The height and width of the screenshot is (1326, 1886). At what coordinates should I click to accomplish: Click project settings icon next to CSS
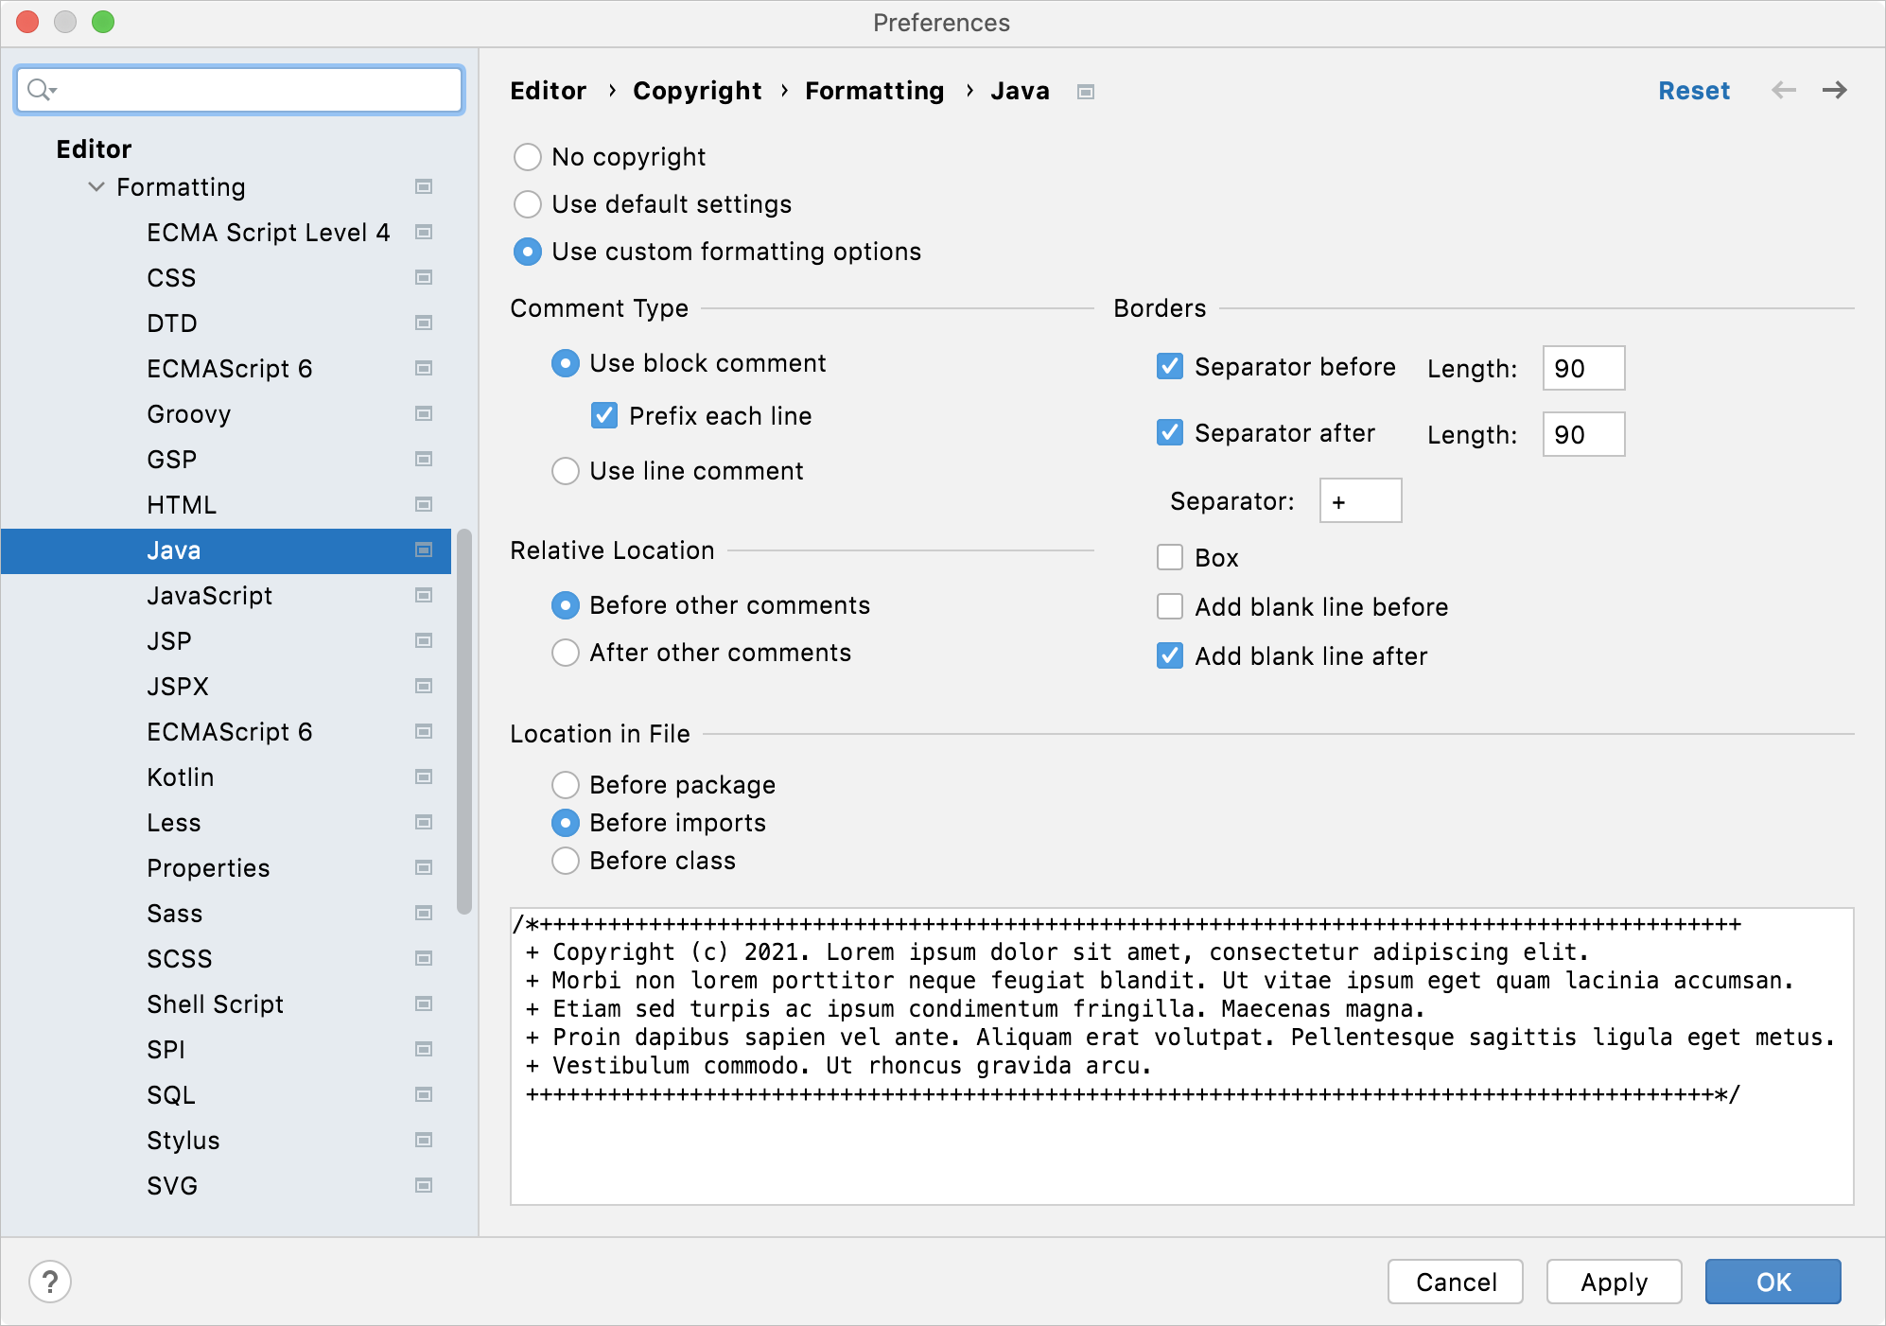click(424, 278)
